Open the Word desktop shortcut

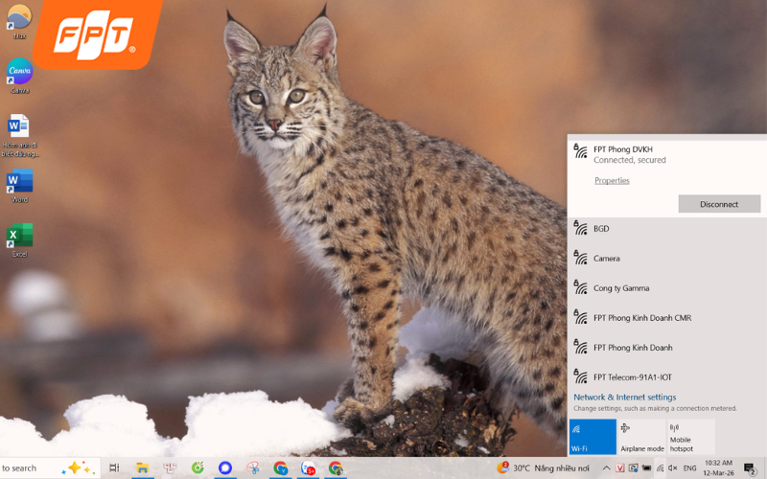click(x=19, y=182)
